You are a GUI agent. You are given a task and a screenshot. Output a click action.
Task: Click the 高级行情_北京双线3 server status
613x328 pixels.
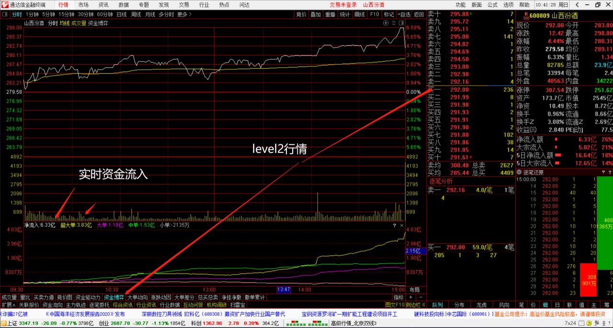click(x=354, y=324)
